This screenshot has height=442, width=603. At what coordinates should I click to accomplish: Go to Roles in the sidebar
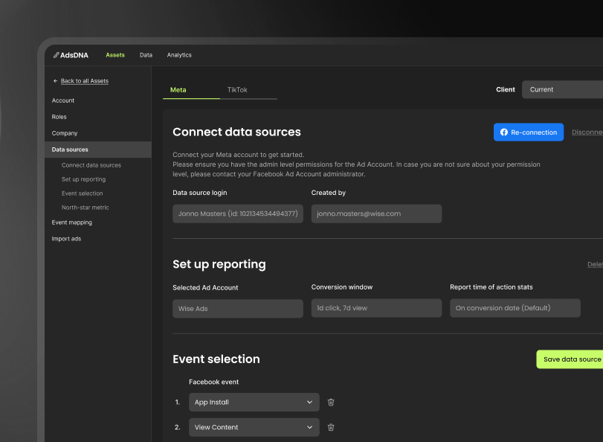click(59, 117)
